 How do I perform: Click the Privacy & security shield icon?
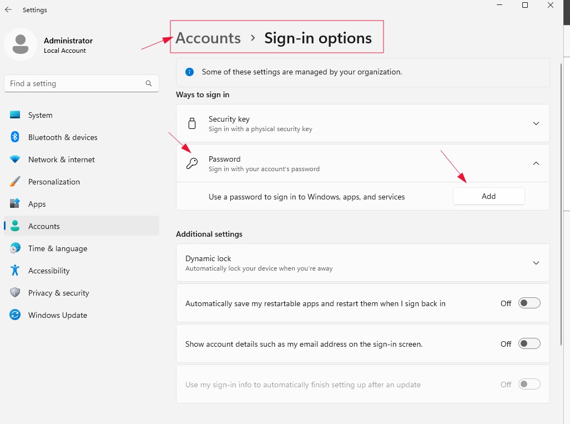(16, 293)
